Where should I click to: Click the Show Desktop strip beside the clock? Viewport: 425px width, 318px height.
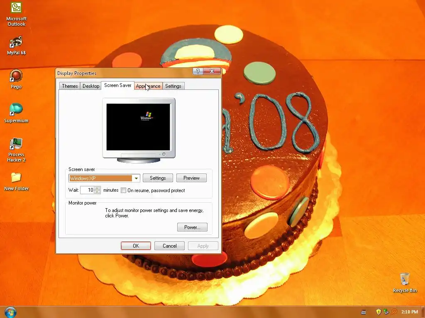tap(423, 312)
